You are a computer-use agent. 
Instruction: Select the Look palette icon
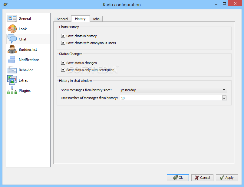12,29
